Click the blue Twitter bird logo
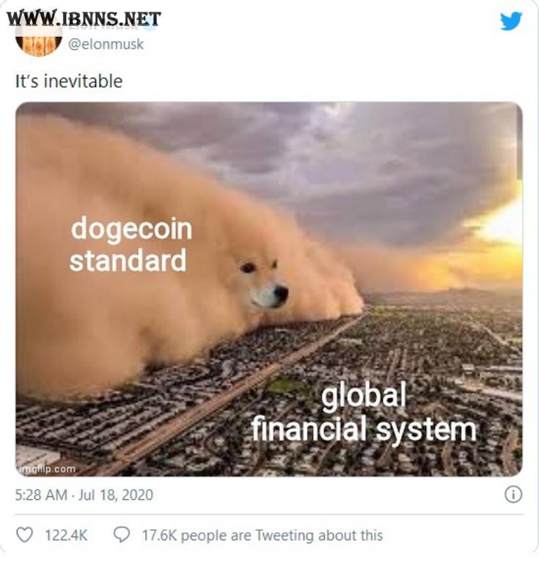539x563 pixels. pos(511,21)
